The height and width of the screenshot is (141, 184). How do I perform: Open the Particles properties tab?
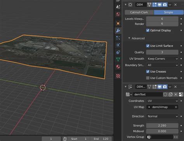[x=118, y=38]
